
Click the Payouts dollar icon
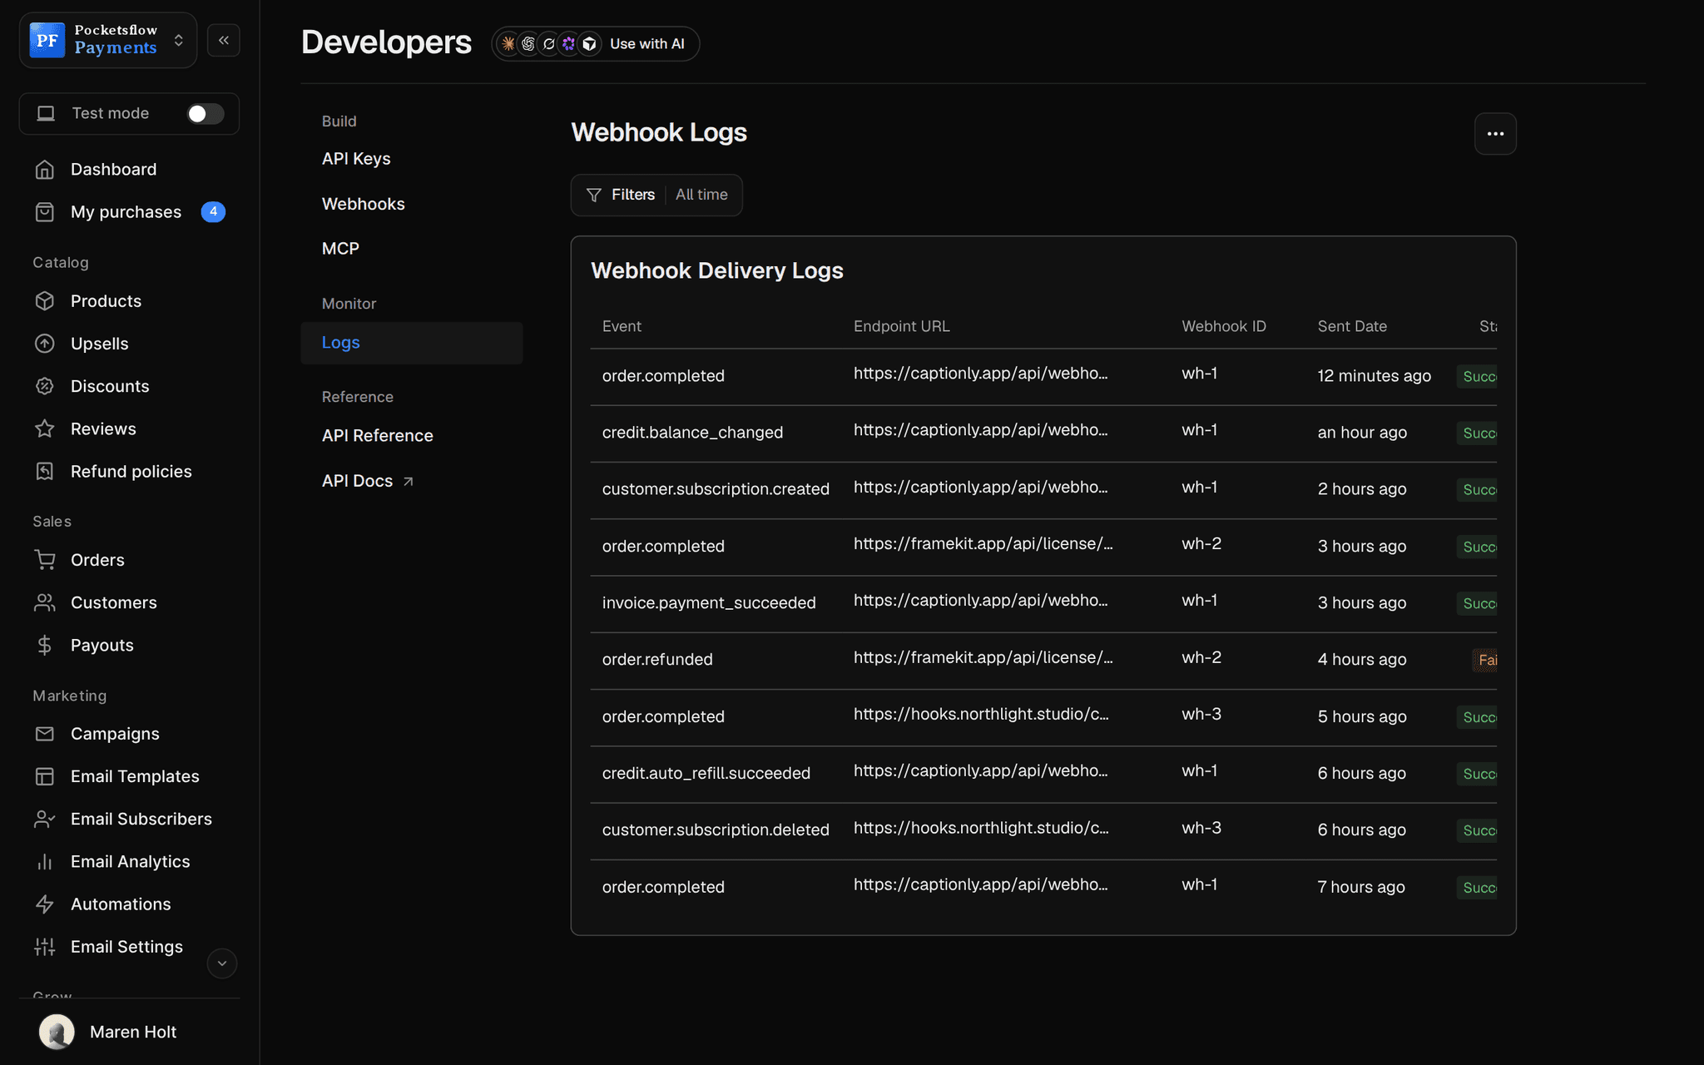(x=45, y=645)
